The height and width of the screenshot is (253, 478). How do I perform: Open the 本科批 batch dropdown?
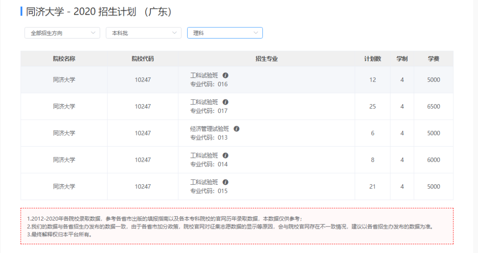[x=143, y=33]
